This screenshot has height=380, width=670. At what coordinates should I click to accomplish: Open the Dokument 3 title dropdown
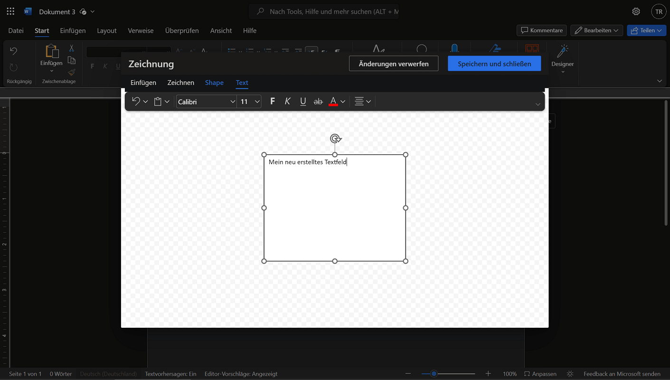tap(93, 11)
